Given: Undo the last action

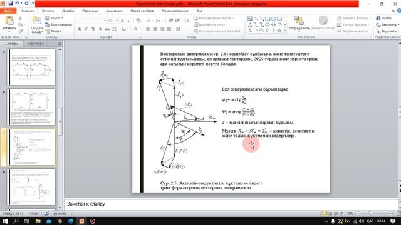Looking at the screenshot, I should coord(17,3).
